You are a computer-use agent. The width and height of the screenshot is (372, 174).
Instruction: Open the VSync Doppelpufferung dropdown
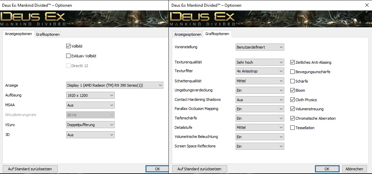(x=90, y=125)
